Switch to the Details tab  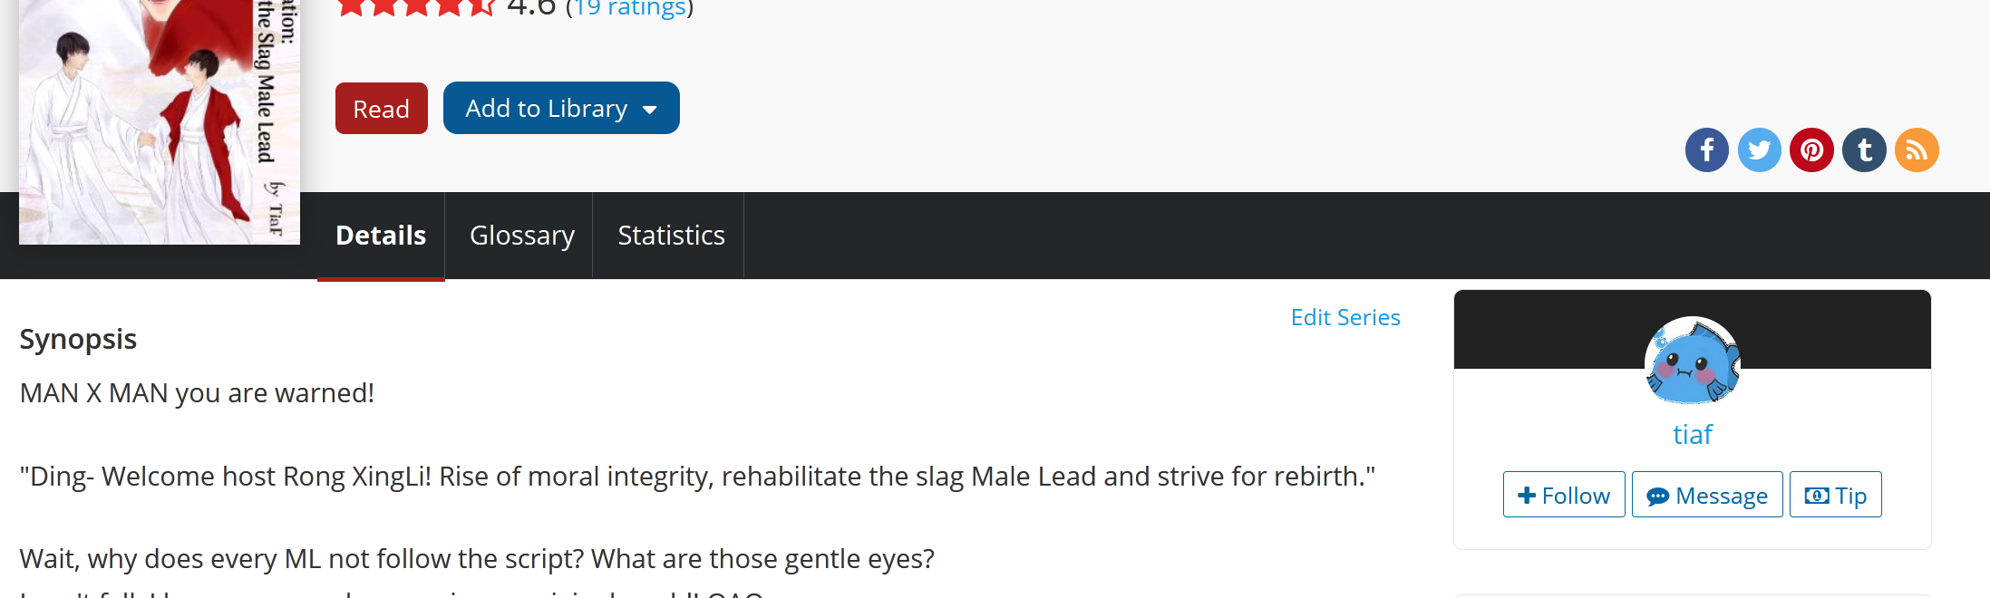[x=381, y=236]
